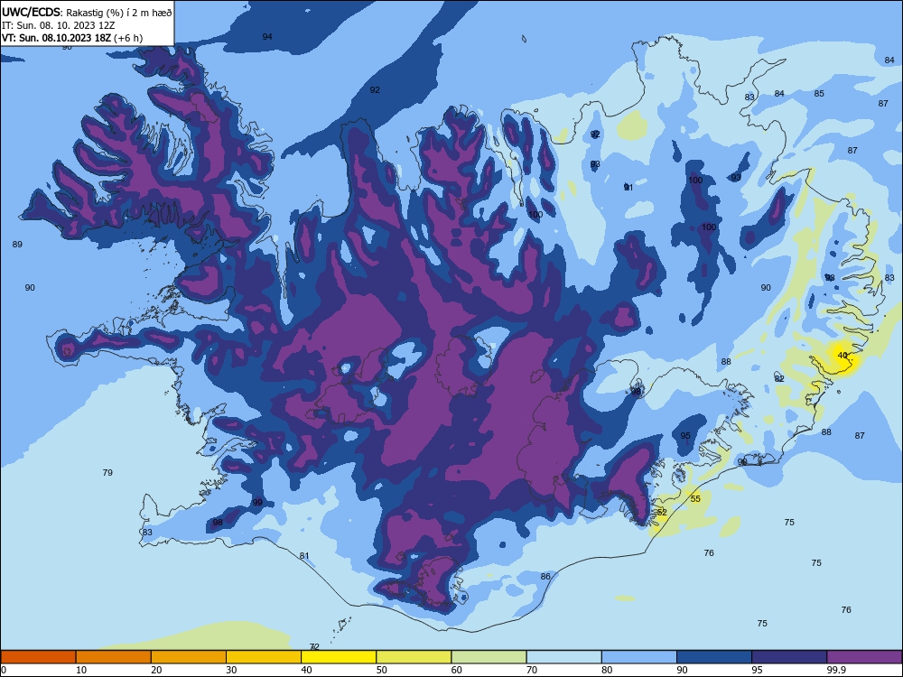Click the legend tick label "10"
The width and height of the screenshot is (903, 677).
(81, 670)
